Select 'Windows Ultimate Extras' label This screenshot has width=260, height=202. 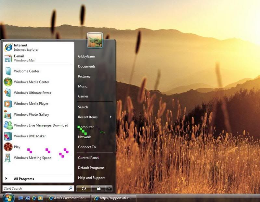pyautogui.click(x=32, y=93)
